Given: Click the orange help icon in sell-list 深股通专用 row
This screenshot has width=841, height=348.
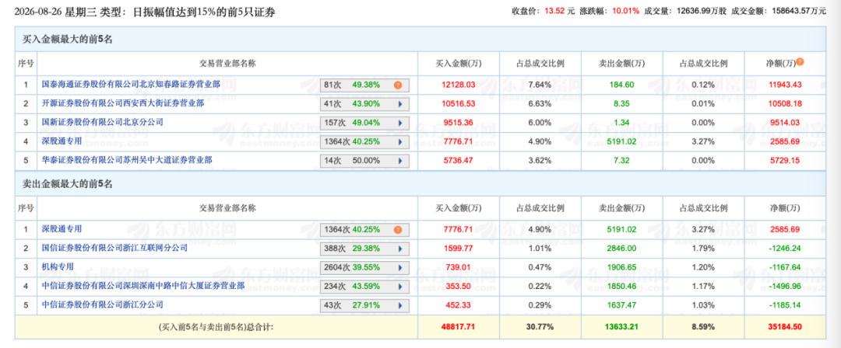Looking at the screenshot, I should click(x=397, y=230).
